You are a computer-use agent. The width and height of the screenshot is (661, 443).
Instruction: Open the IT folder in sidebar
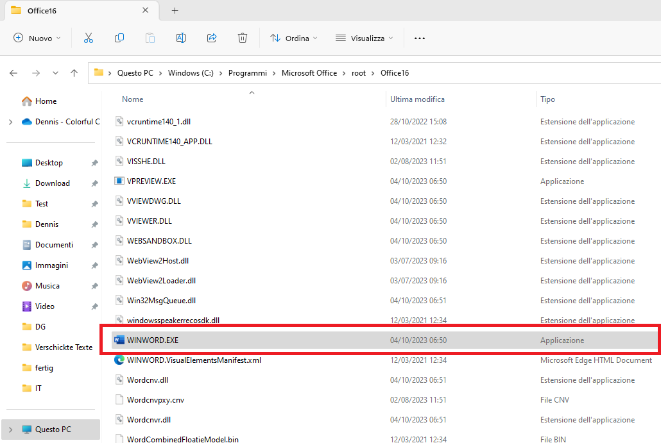point(38,389)
